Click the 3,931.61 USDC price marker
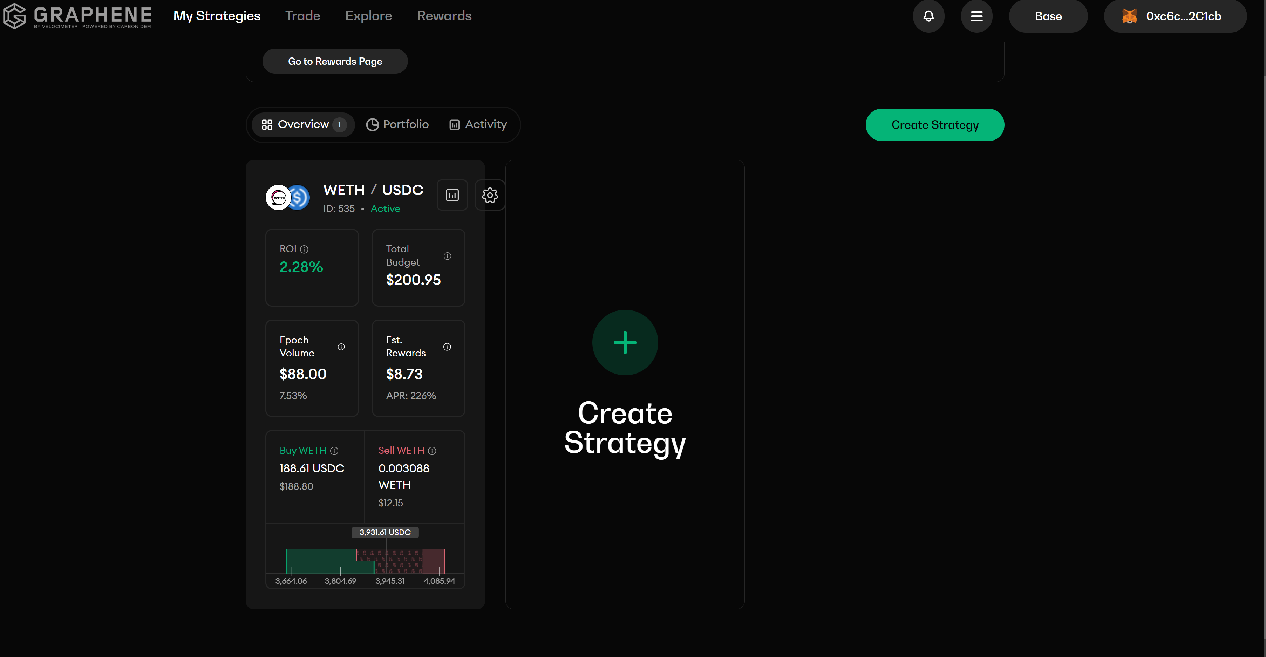The height and width of the screenshot is (657, 1266). [385, 532]
